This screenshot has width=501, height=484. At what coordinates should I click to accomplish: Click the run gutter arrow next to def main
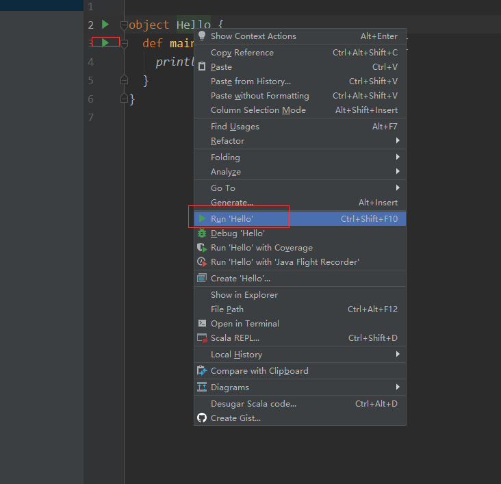[x=105, y=42]
